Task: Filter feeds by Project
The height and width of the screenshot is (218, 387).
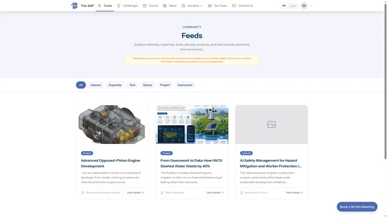Action: (x=165, y=85)
